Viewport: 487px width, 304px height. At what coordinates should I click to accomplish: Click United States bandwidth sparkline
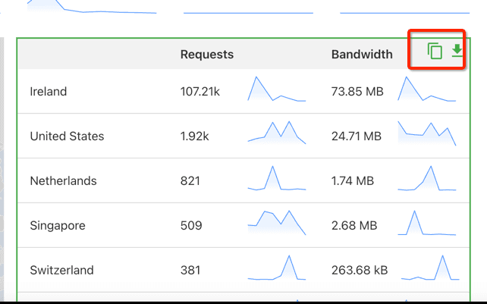427,133
